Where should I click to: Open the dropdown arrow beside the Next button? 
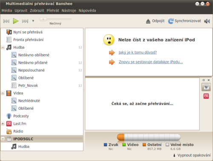33,21
